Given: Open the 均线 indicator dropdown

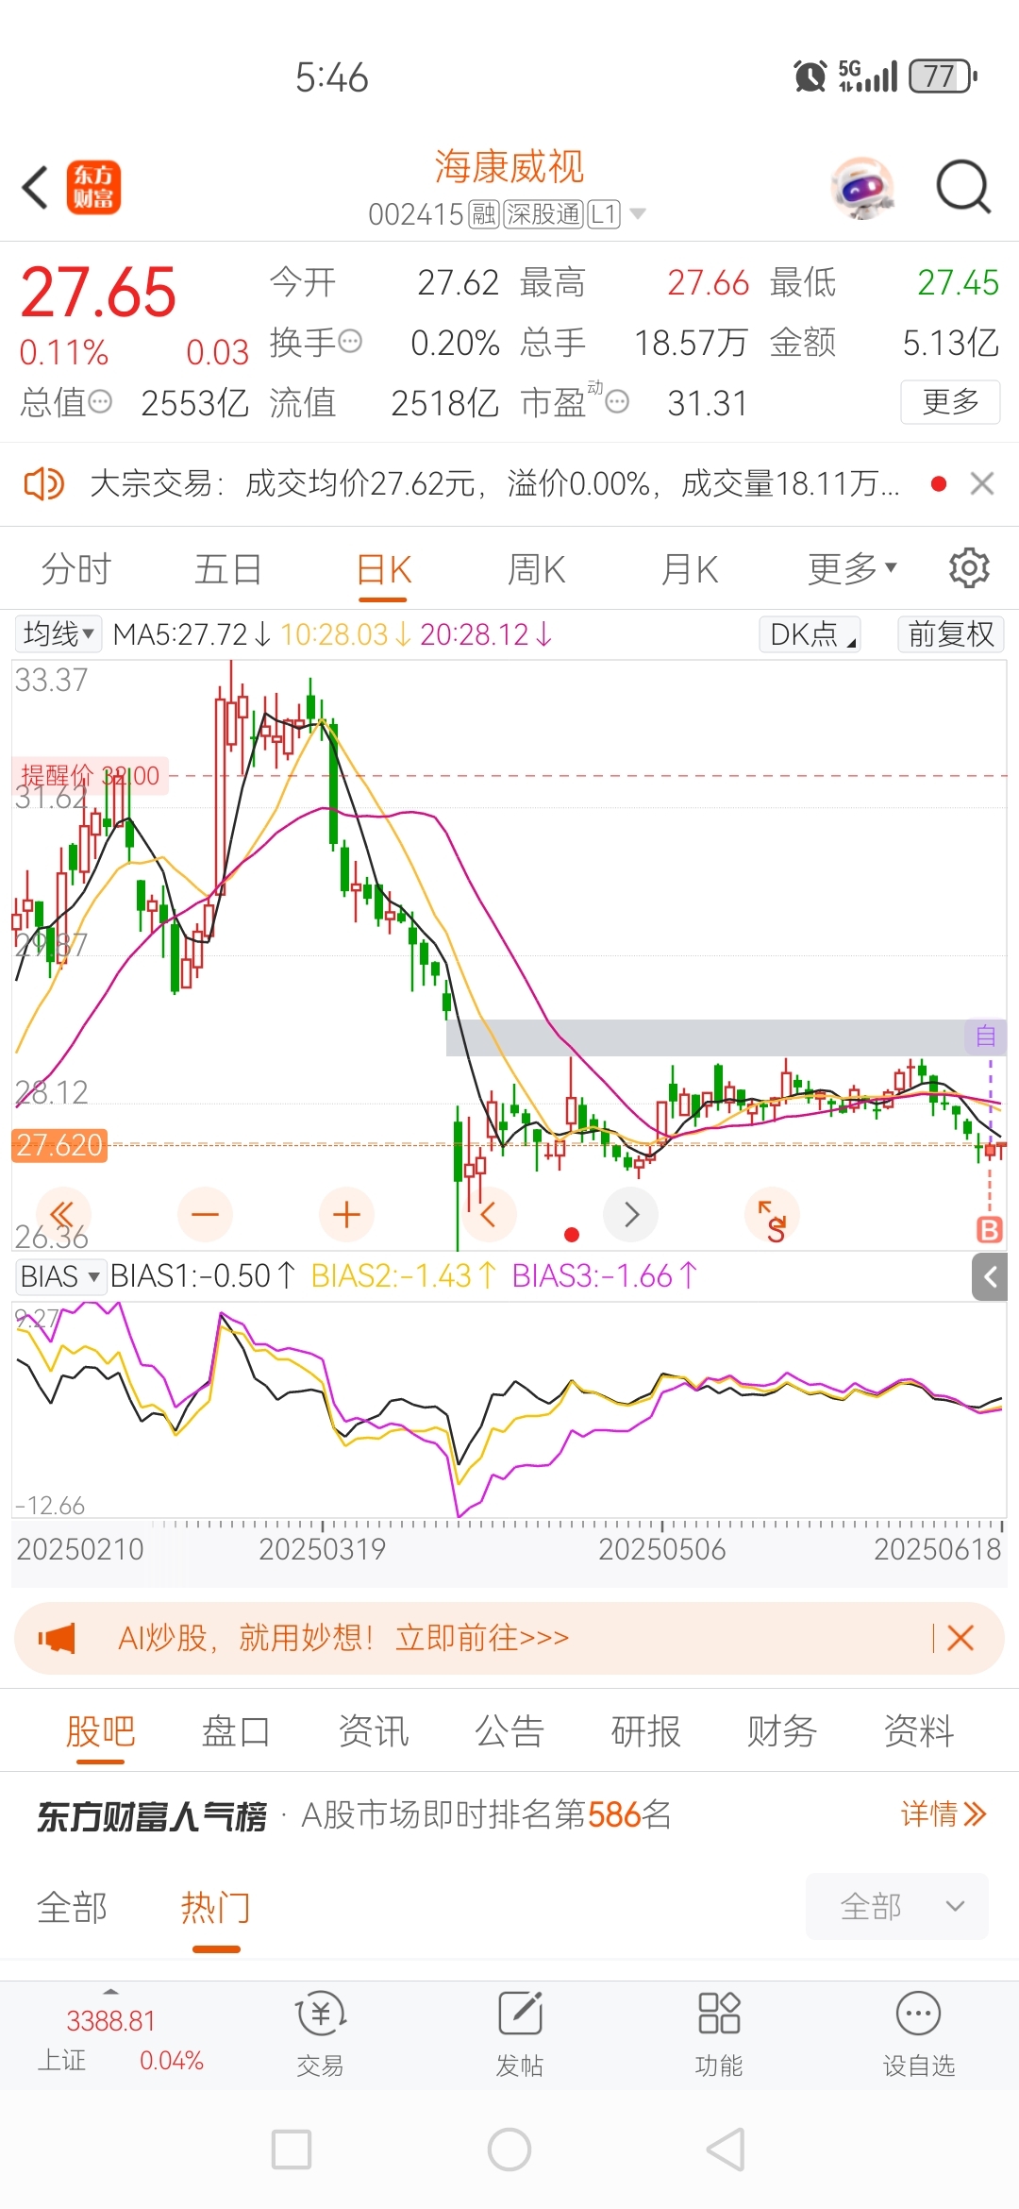Looking at the screenshot, I should point(58,633).
